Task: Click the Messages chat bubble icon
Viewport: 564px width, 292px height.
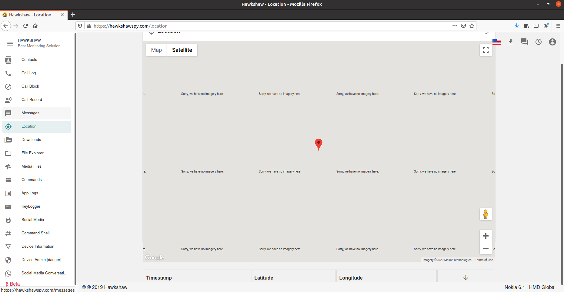Action: click(8, 113)
